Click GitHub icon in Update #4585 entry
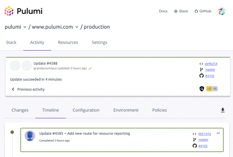233x157 pixels. tap(195, 146)
